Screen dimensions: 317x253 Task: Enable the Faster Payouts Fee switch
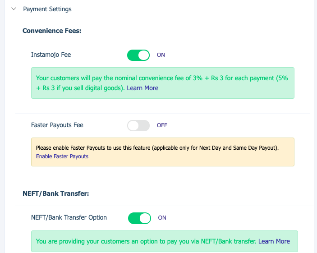pyautogui.click(x=138, y=125)
